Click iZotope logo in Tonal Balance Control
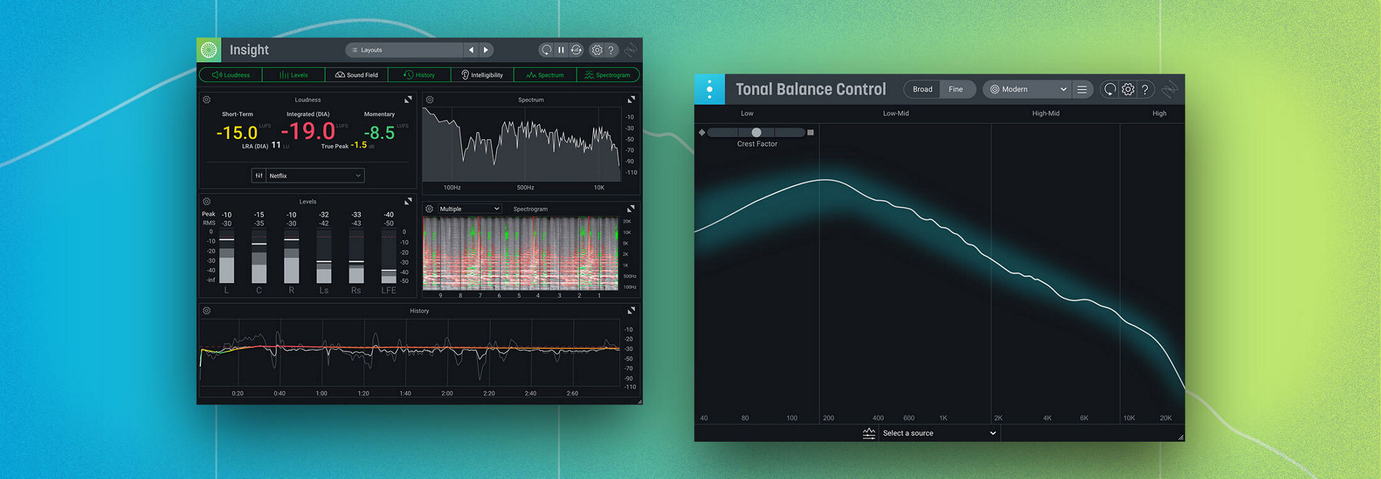The height and width of the screenshot is (479, 1381). [x=1170, y=90]
